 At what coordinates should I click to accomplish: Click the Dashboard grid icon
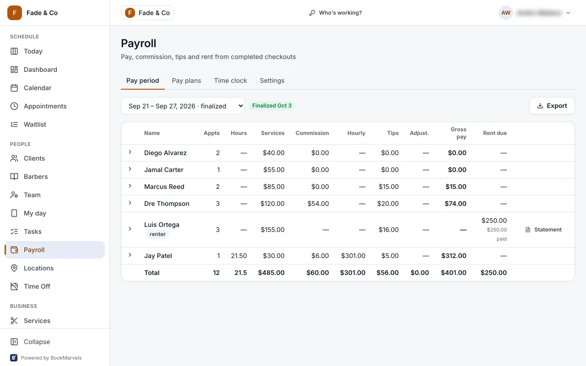[14, 70]
